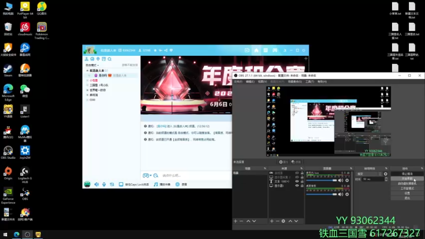The width and height of the screenshot is (425, 239).
Task: Toggle visibility eye of bottom display source
Action: (x=297, y=186)
